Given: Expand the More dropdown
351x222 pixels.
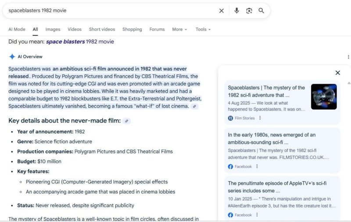Looking at the screenshot, I should (x=179, y=29).
